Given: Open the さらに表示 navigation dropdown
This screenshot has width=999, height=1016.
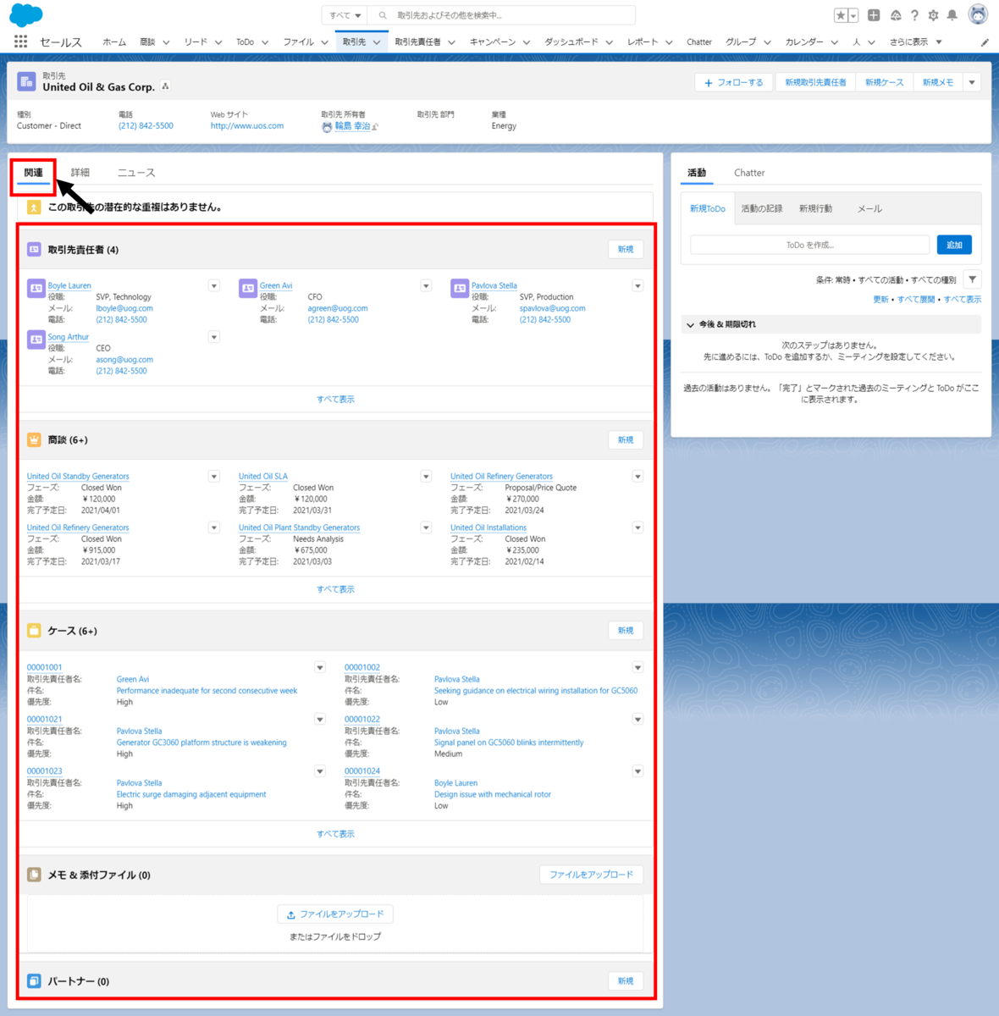Looking at the screenshot, I should (915, 42).
